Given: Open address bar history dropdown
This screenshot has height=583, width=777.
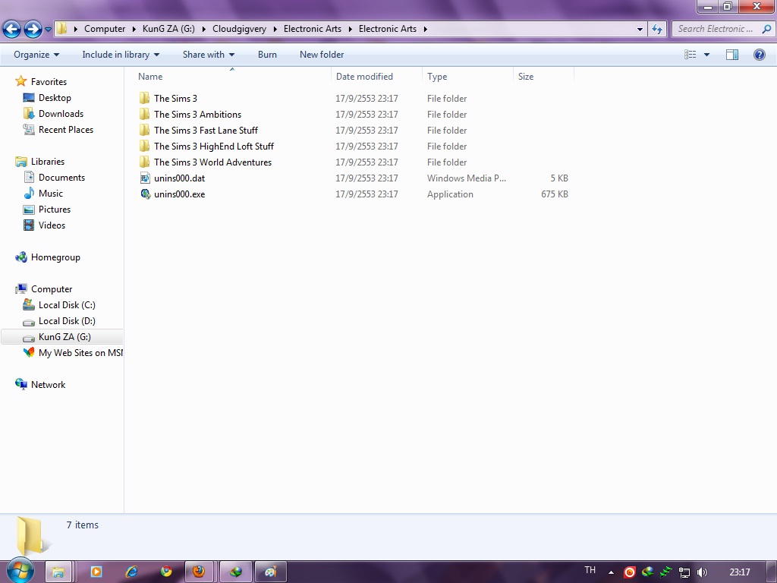Looking at the screenshot, I should point(640,30).
